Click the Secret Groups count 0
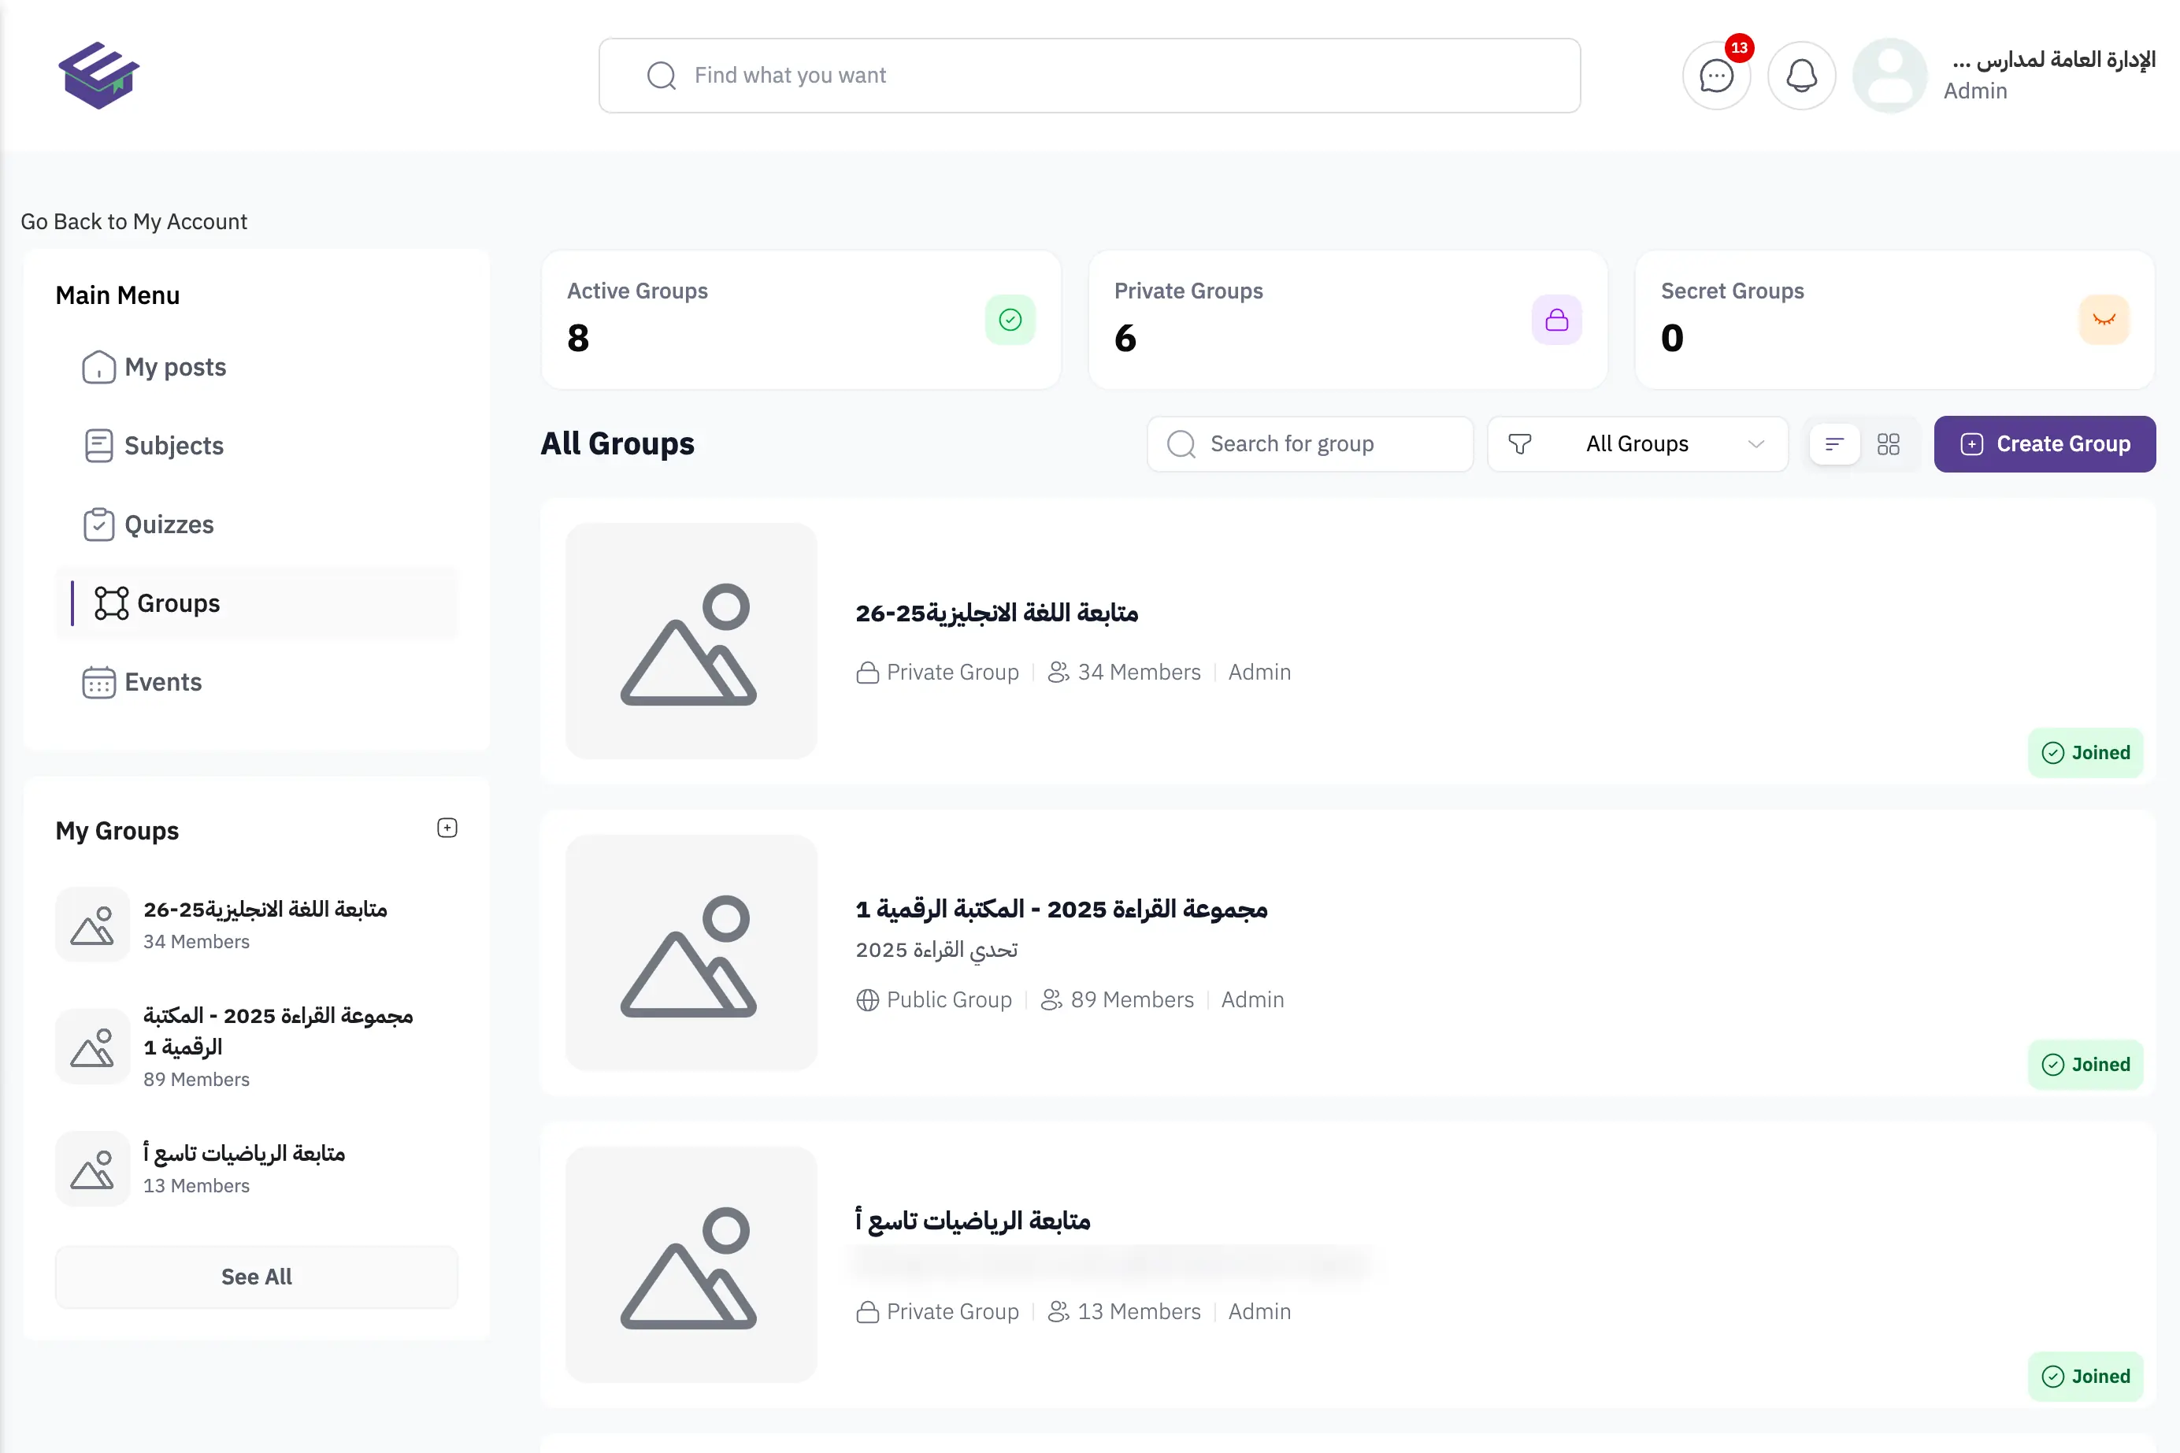The image size is (2180, 1453). point(1672,338)
